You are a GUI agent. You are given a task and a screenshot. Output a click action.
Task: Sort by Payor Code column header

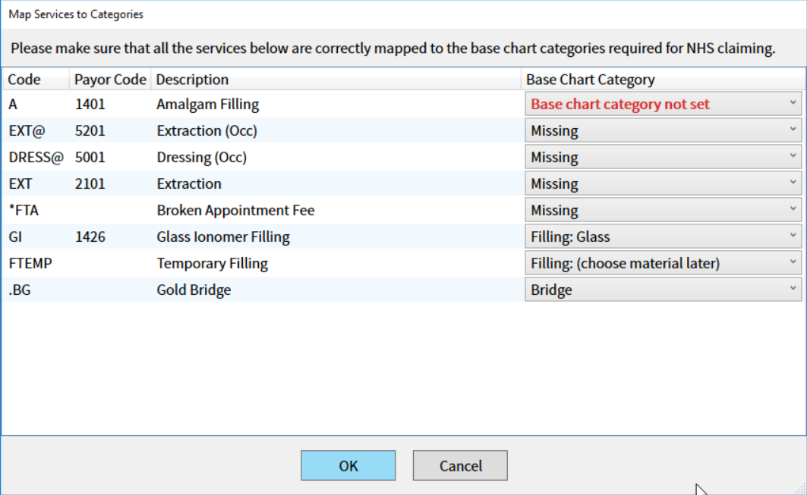tap(110, 79)
